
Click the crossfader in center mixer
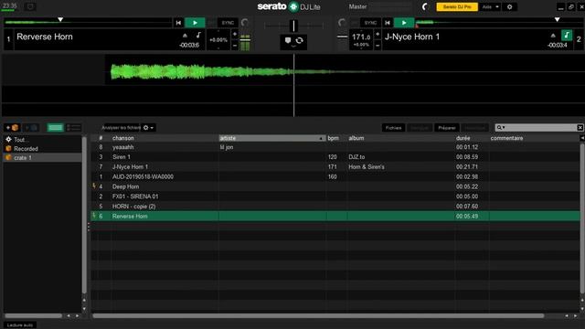tap(293, 26)
